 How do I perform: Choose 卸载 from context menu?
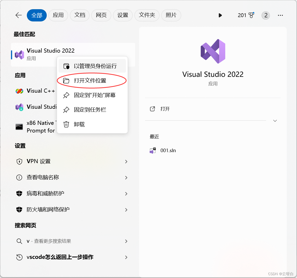click(92, 124)
